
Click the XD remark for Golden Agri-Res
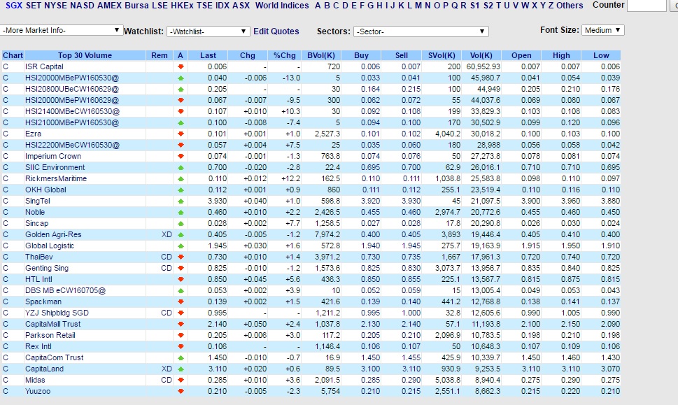[167, 235]
